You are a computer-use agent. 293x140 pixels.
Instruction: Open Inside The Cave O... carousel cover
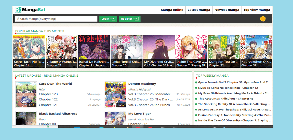point(191,51)
